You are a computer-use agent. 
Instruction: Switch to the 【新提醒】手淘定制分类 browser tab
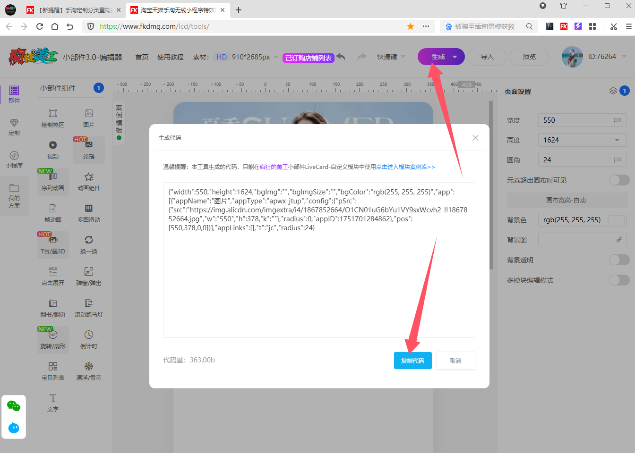pos(75,10)
